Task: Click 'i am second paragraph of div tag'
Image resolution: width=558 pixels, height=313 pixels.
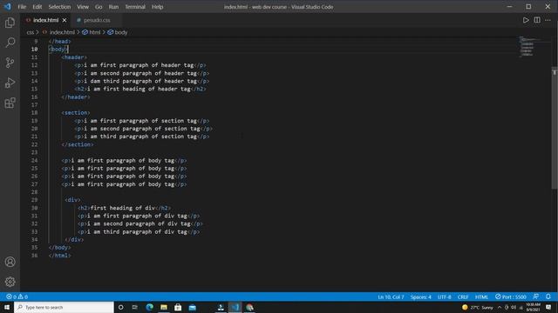Action: pos(139,224)
